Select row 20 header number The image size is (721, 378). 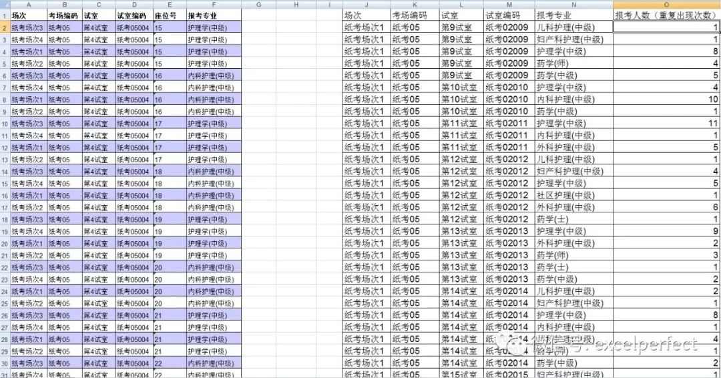[5, 243]
